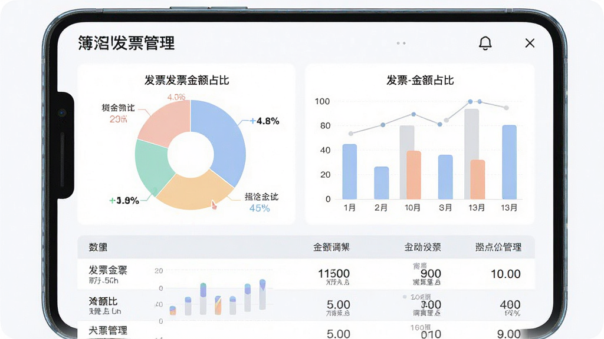Click the "10.00" table cell
604x339 pixels.
(505, 274)
